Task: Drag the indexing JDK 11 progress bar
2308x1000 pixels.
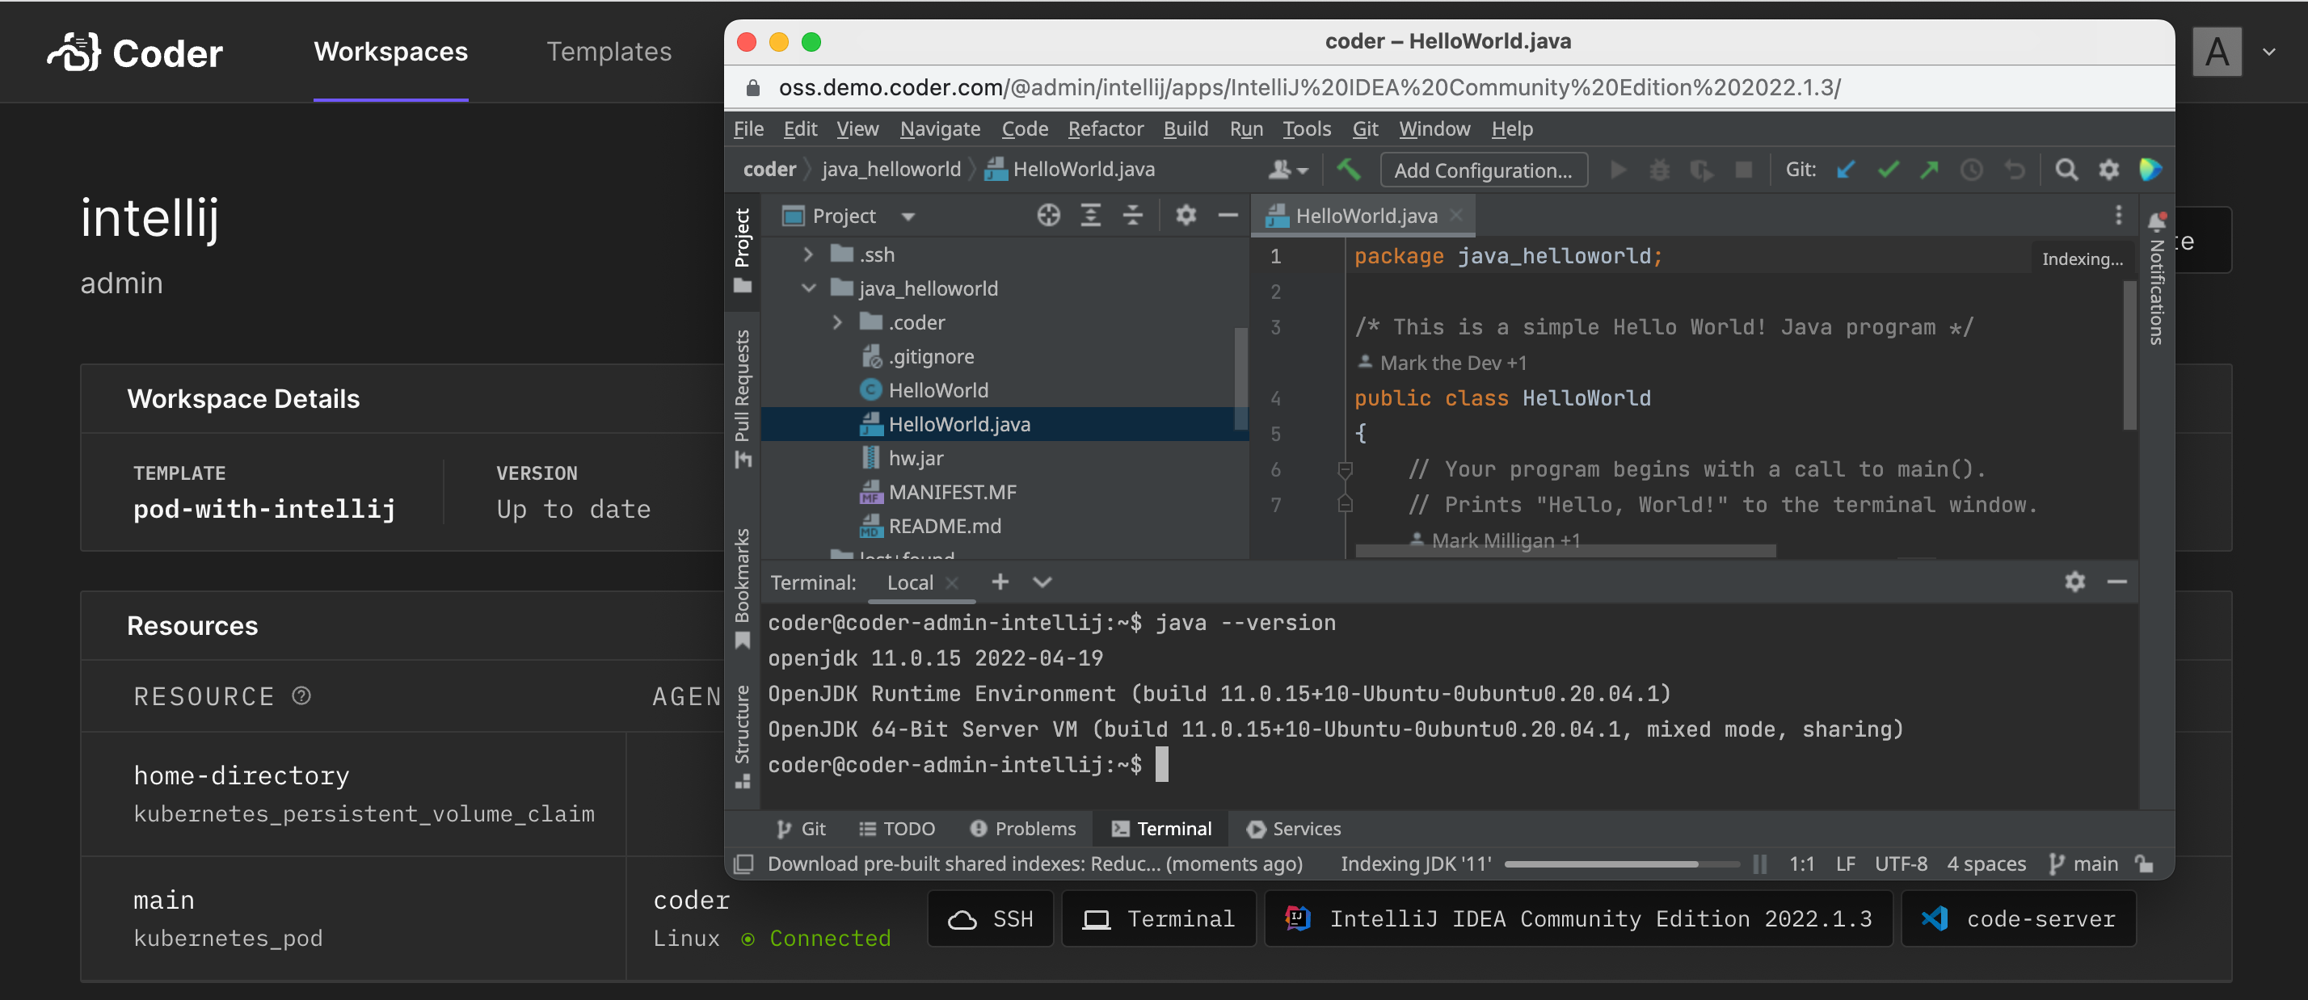Action: coord(1619,863)
